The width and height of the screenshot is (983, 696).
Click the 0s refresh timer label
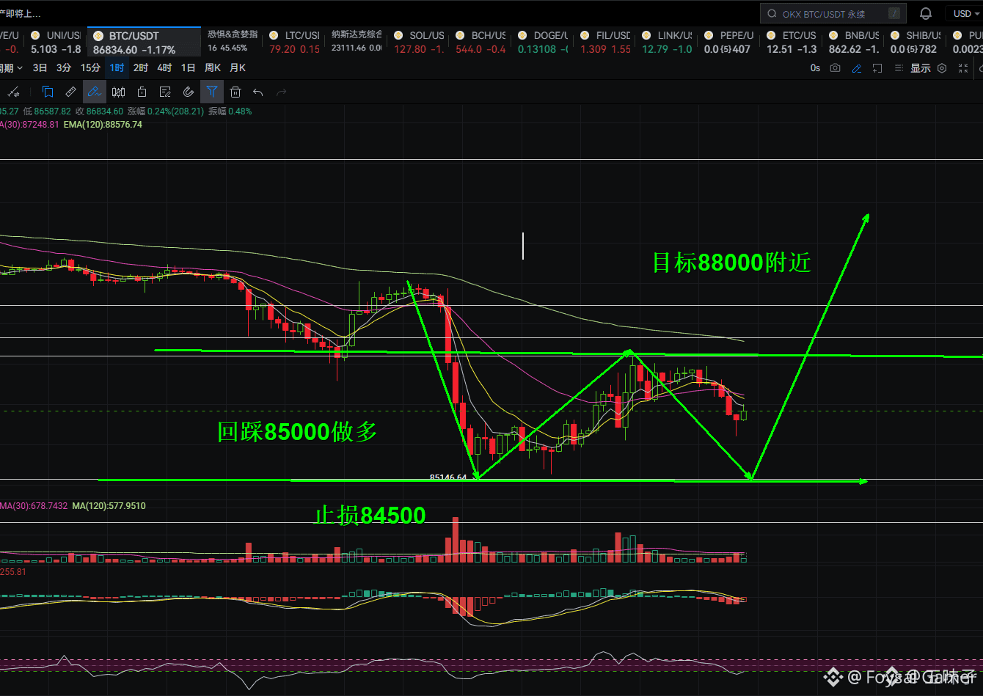pyautogui.click(x=815, y=68)
